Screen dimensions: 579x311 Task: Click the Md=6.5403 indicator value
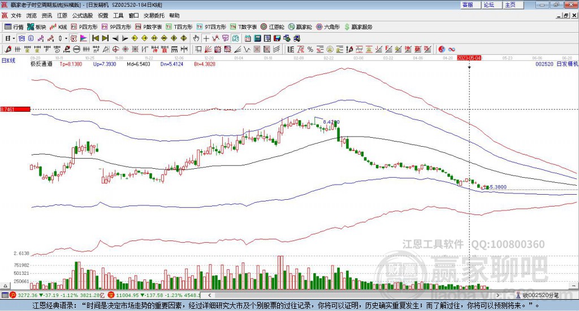pos(139,64)
